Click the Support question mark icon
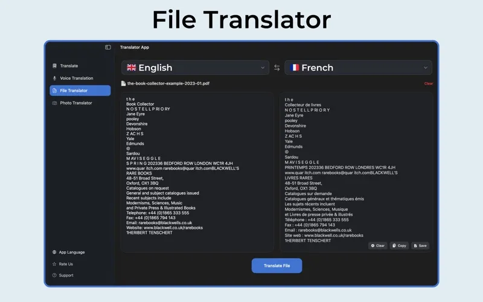 (54, 275)
